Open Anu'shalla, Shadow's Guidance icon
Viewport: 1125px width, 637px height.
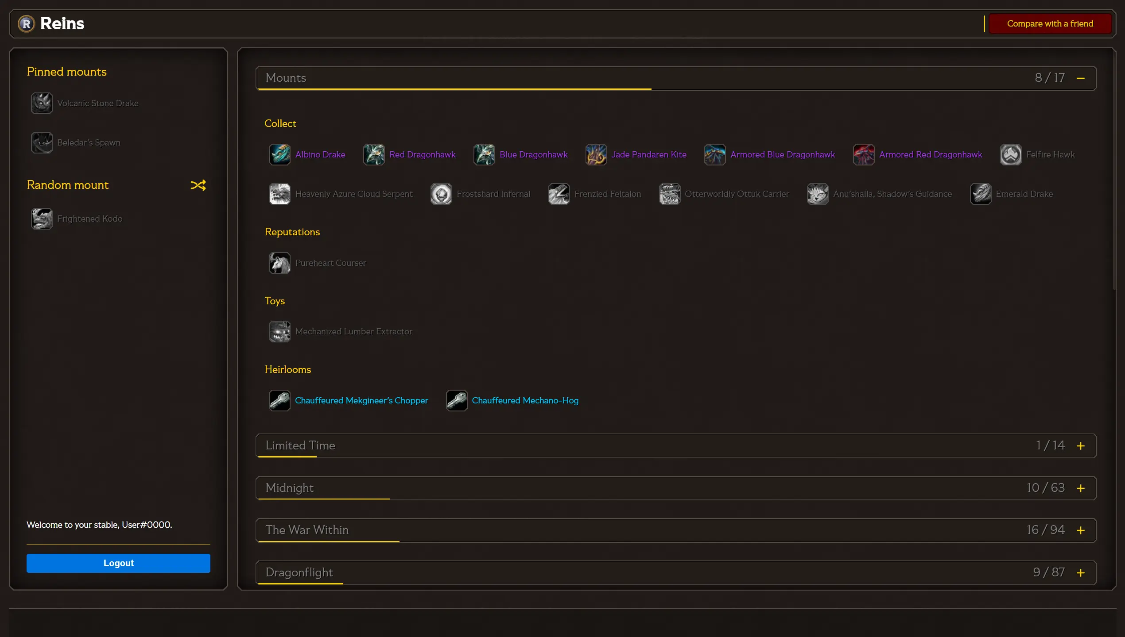point(818,194)
